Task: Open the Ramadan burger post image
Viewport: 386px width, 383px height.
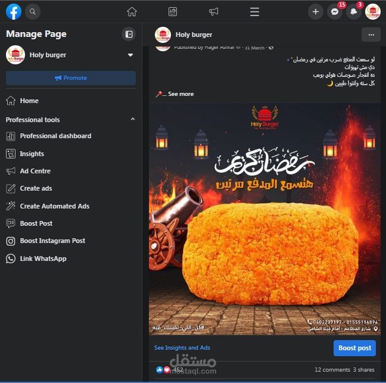Action: [264, 219]
